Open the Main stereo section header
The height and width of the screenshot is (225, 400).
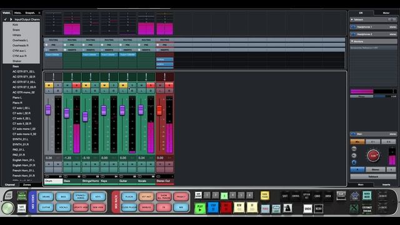pyautogui.click(x=374, y=134)
